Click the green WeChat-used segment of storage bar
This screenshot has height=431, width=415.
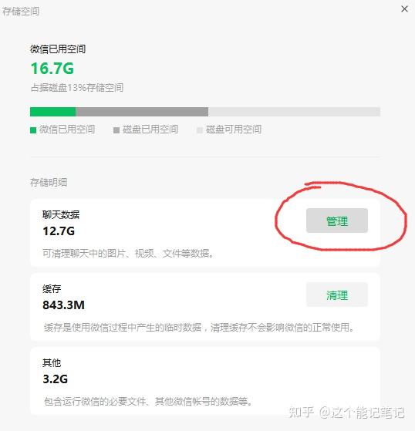[52, 112]
